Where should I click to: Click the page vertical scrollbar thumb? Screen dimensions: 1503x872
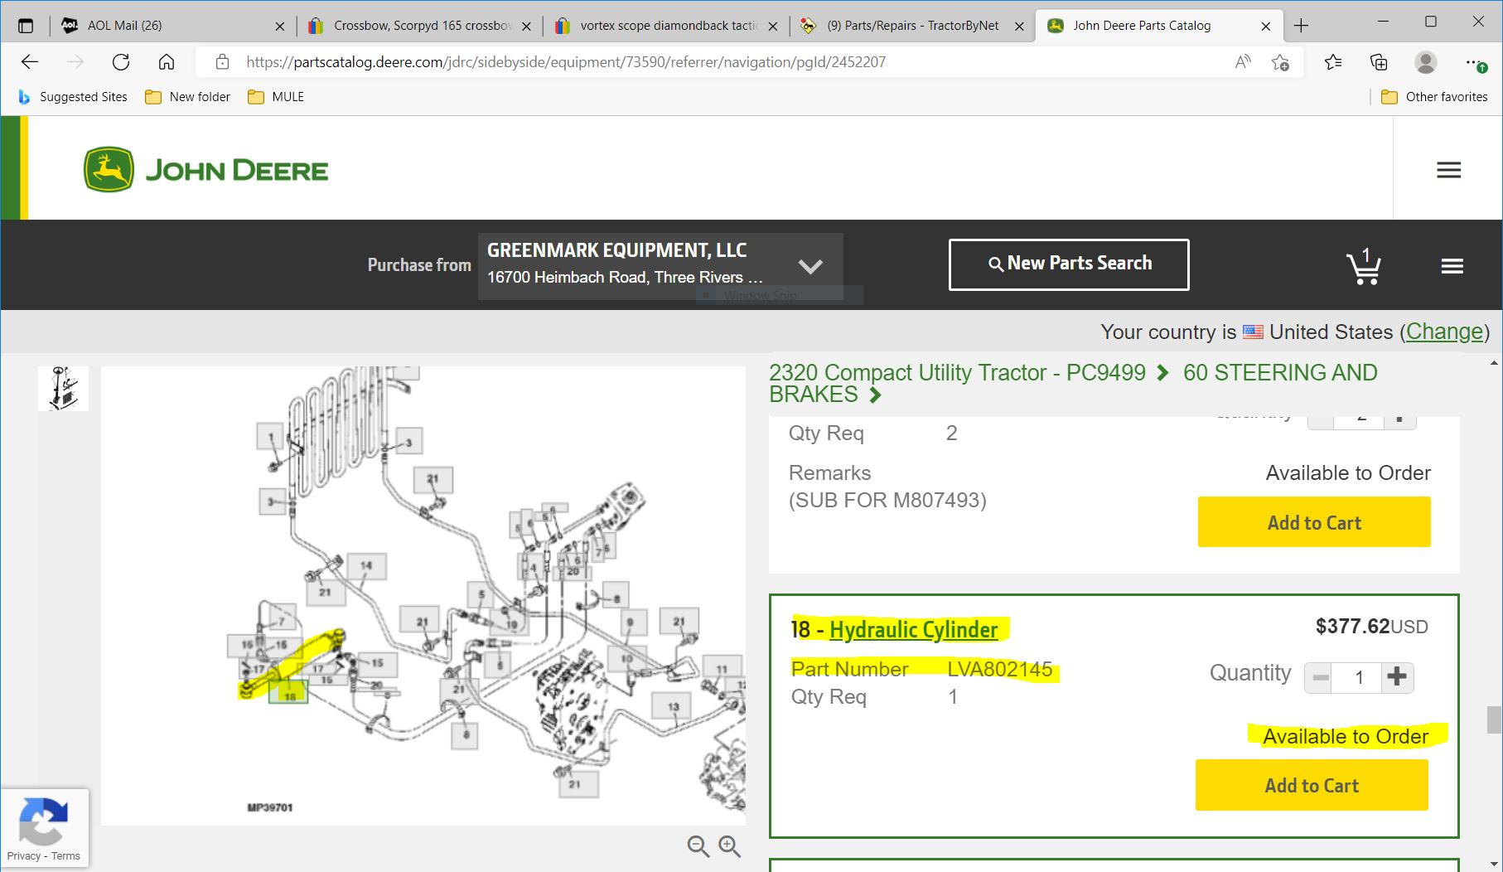tap(1494, 719)
